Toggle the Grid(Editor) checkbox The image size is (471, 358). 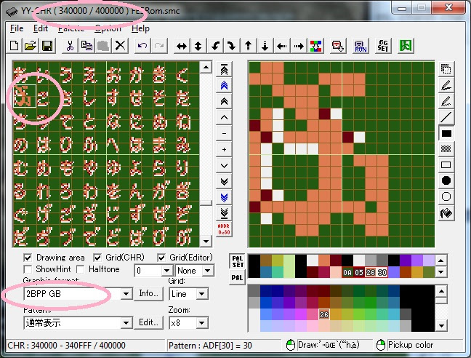coord(161,258)
